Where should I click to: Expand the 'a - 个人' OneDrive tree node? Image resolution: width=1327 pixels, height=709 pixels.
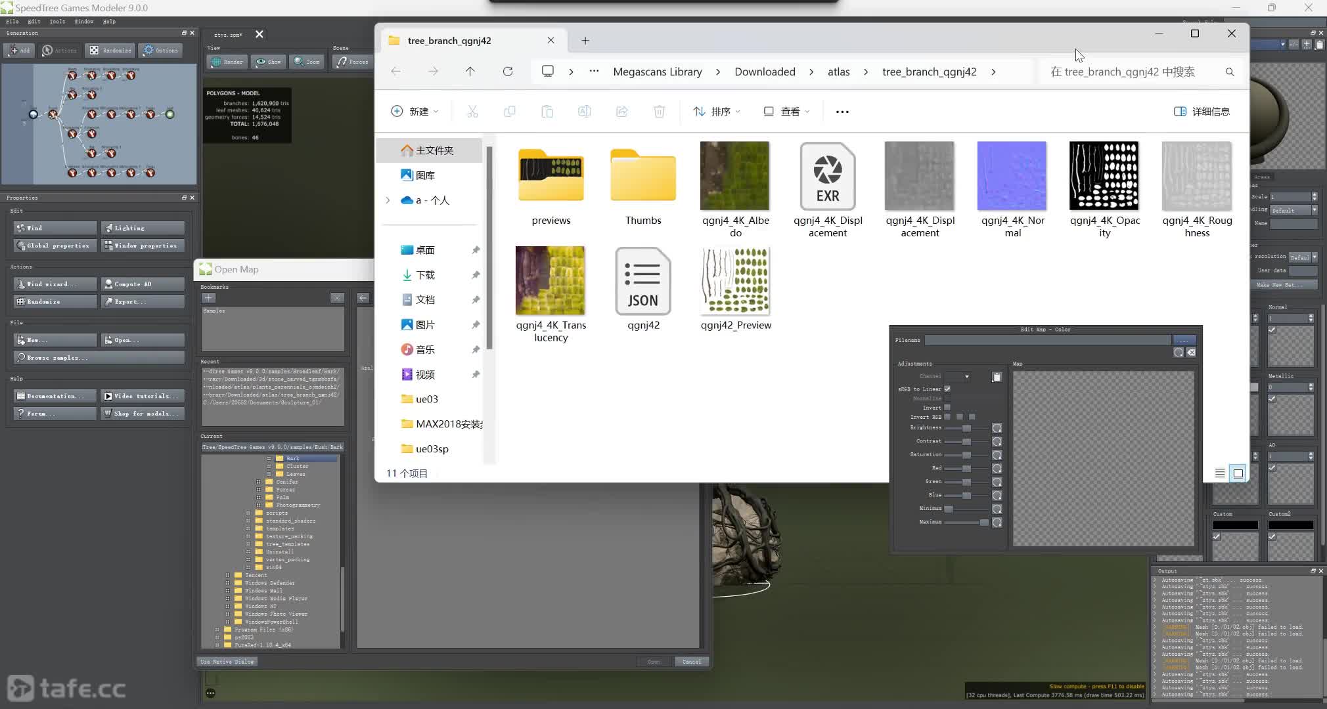pyautogui.click(x=388, y=200)
